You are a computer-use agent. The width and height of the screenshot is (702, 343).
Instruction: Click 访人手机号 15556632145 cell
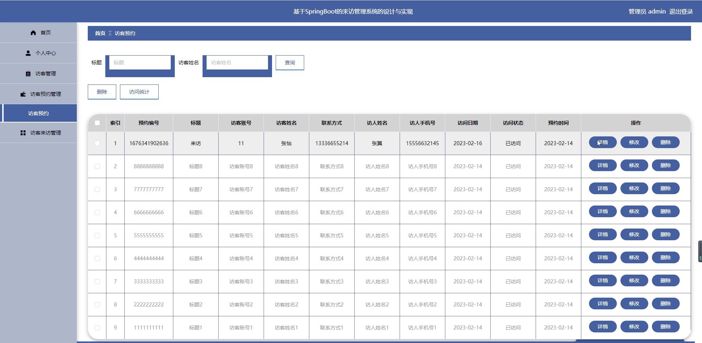click(422, 143)
